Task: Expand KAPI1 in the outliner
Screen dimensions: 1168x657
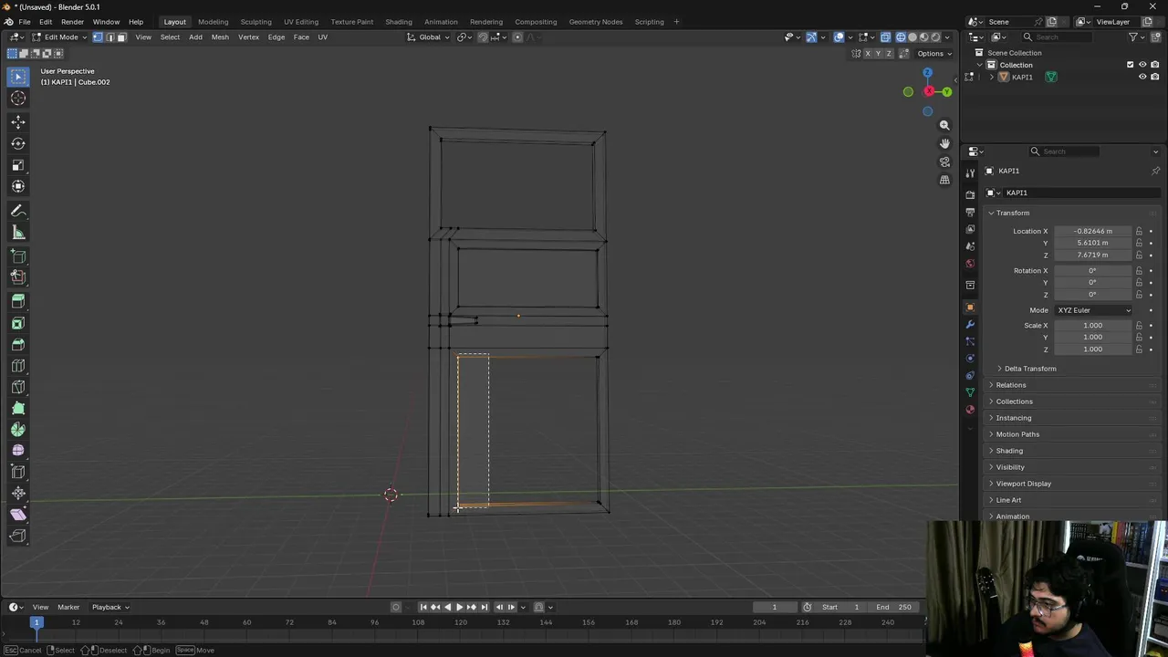Action: click(x=992, y=78)
